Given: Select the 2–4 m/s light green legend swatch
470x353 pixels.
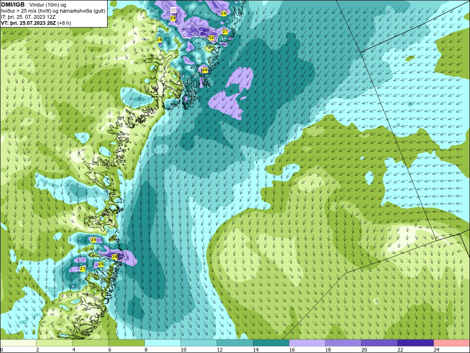Looking at the screenshot, I should click(54, 343).
